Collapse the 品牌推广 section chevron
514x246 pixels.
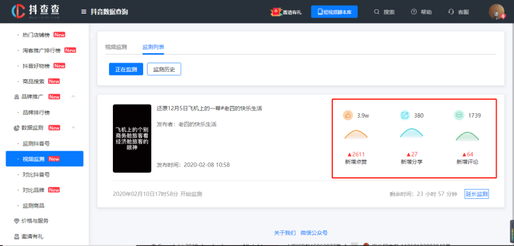(73, 97)
